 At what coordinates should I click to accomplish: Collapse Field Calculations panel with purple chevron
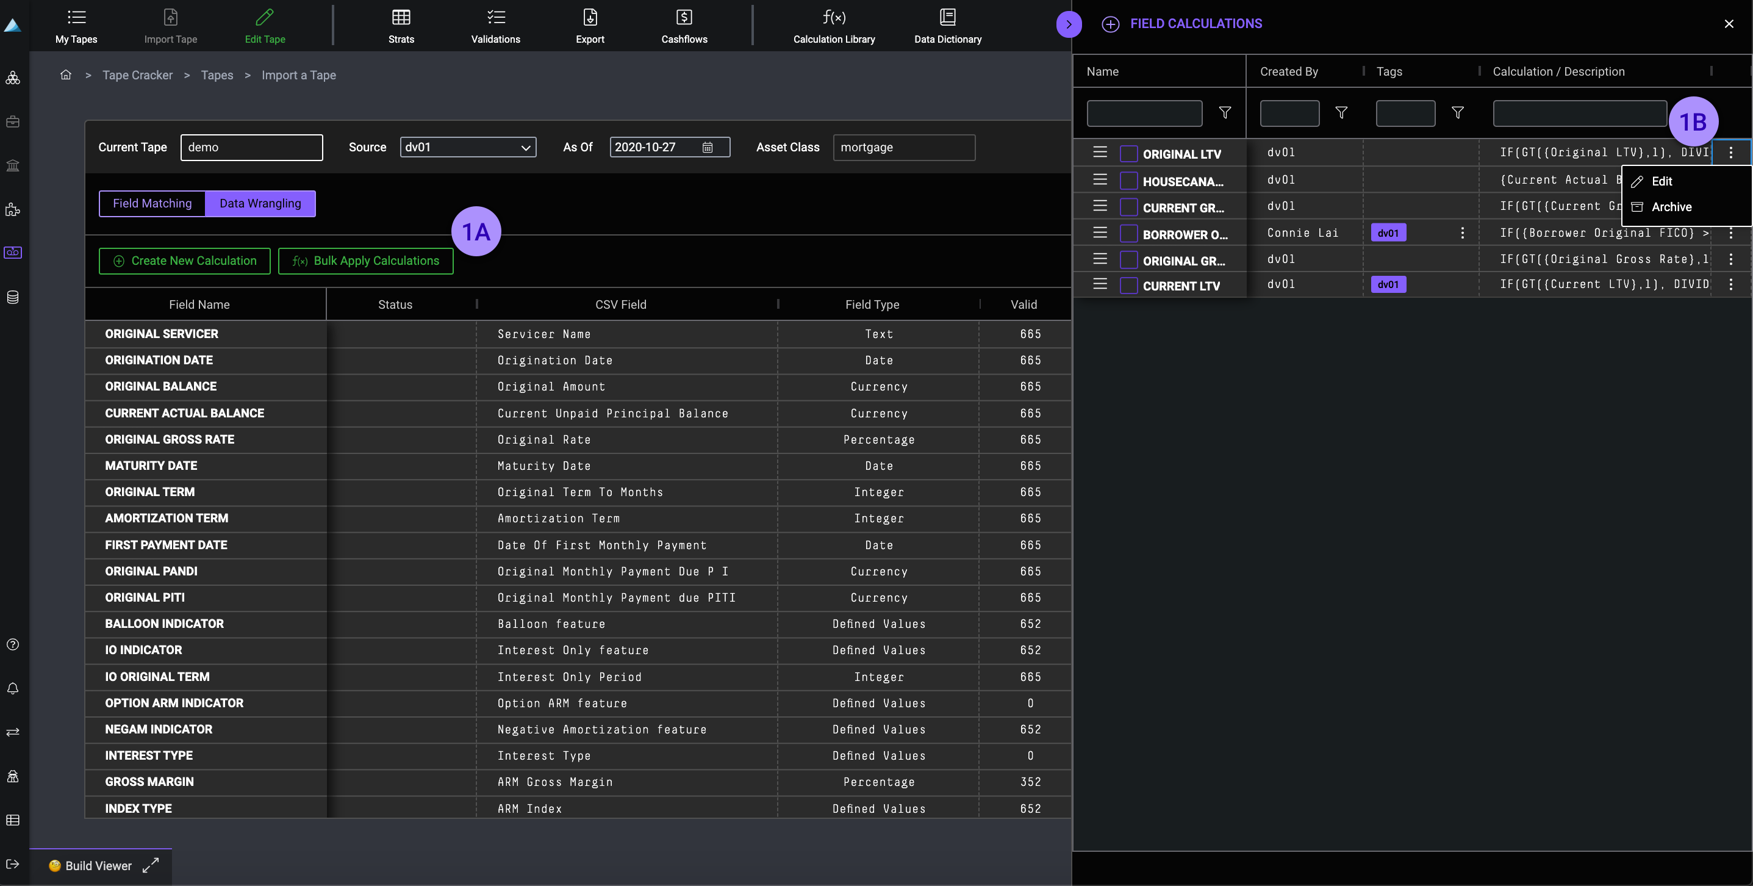pyautogui.click(x=1069, y=24)
